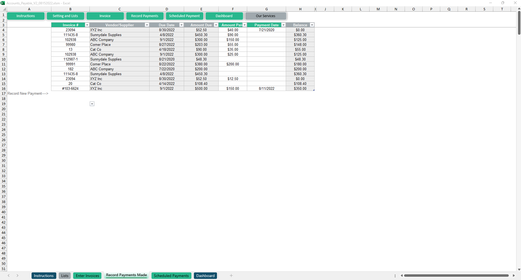
Task: Click the Excel app icon in title bar
Action: click(x=3, y=3)
